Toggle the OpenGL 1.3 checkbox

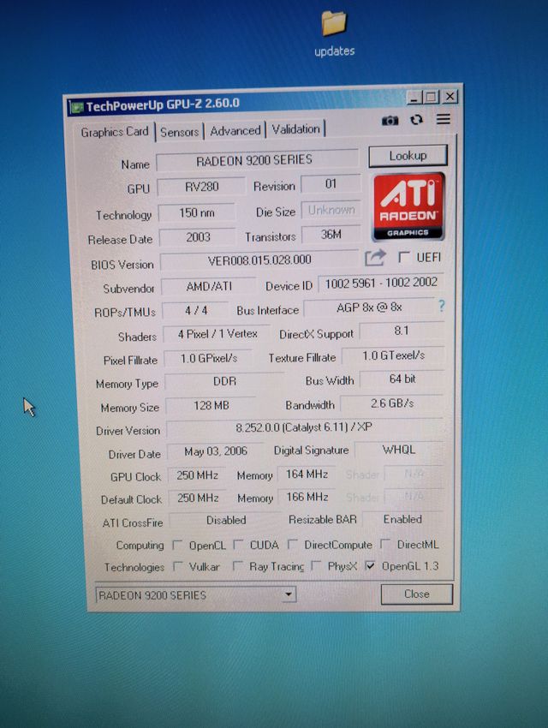(370, 565)
